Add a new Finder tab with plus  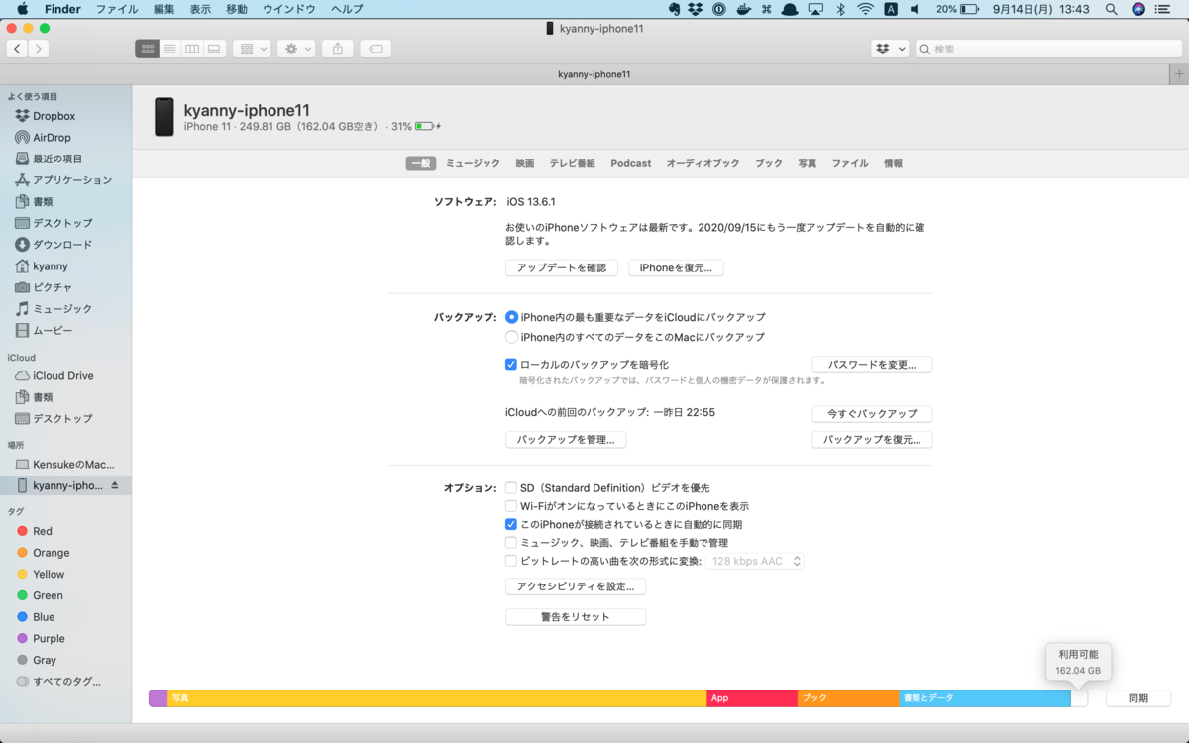tap(1178, 74)
